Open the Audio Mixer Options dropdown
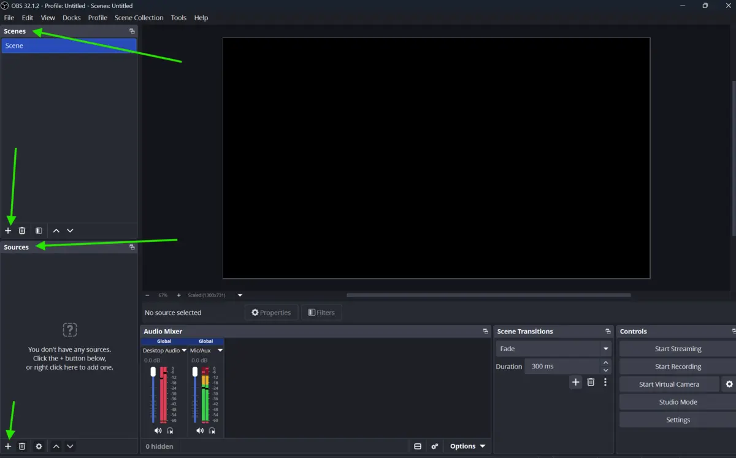Viewport: 736px width, 458px height. coord(467,446)
